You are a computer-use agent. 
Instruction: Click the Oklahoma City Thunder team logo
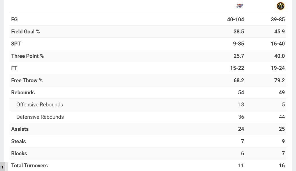tap(240, 6)
